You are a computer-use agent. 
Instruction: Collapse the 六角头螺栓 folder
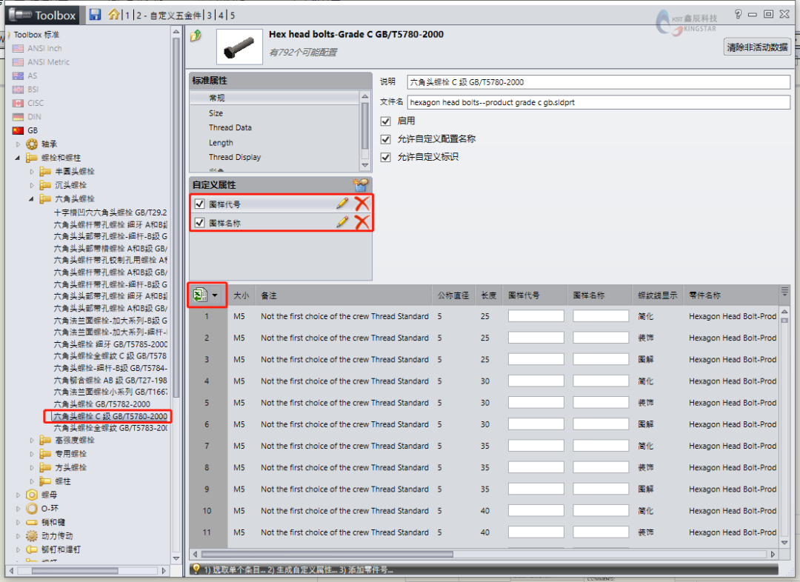click(31, 199)
